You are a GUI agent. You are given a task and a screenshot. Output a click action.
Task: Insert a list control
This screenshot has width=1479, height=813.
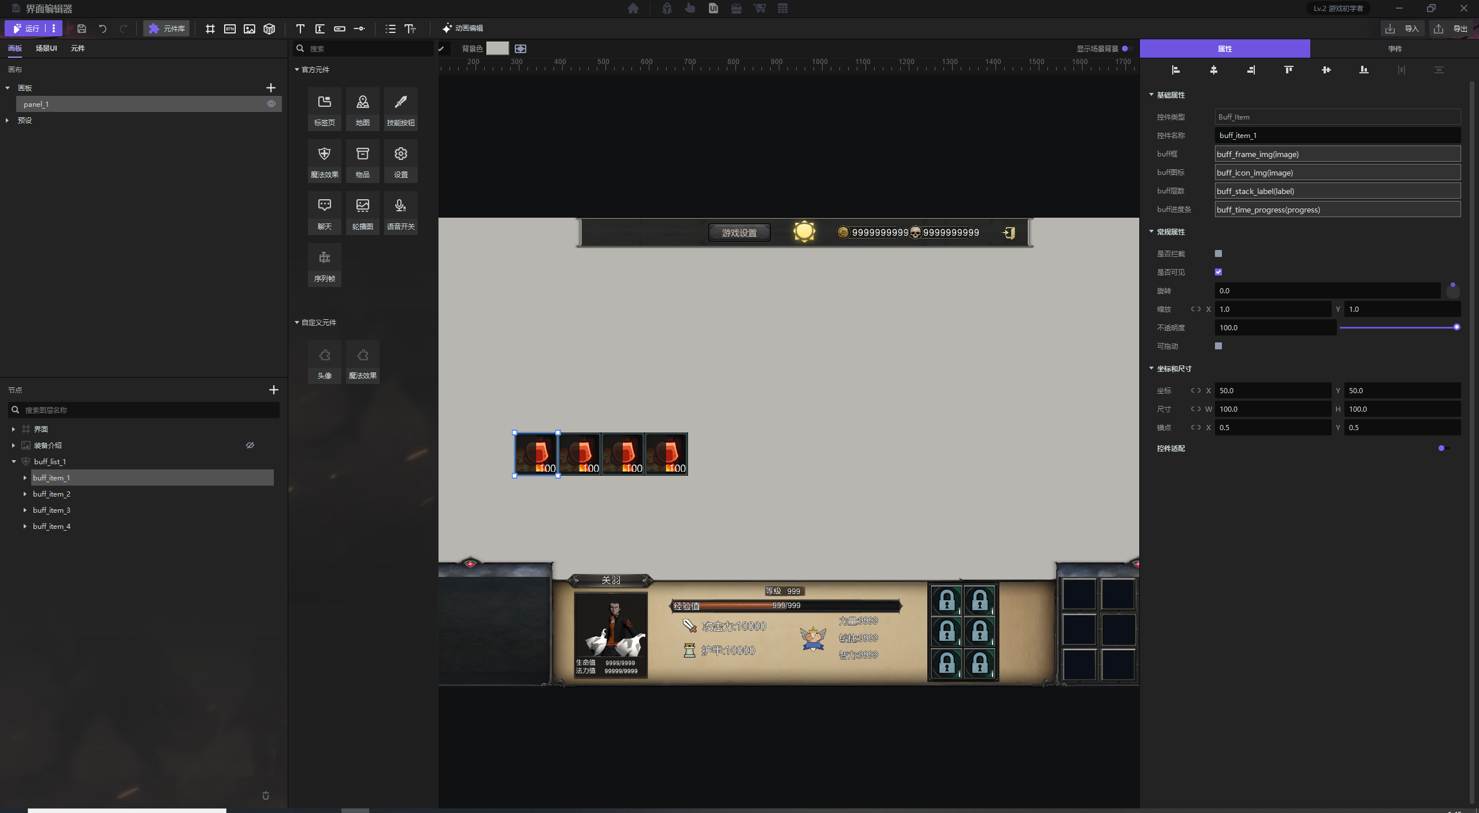[x=391, y=28]
